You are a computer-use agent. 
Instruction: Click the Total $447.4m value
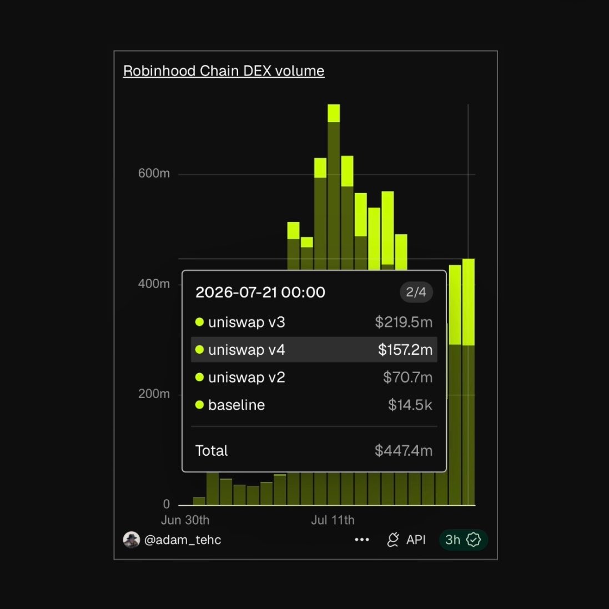[404, 451]
